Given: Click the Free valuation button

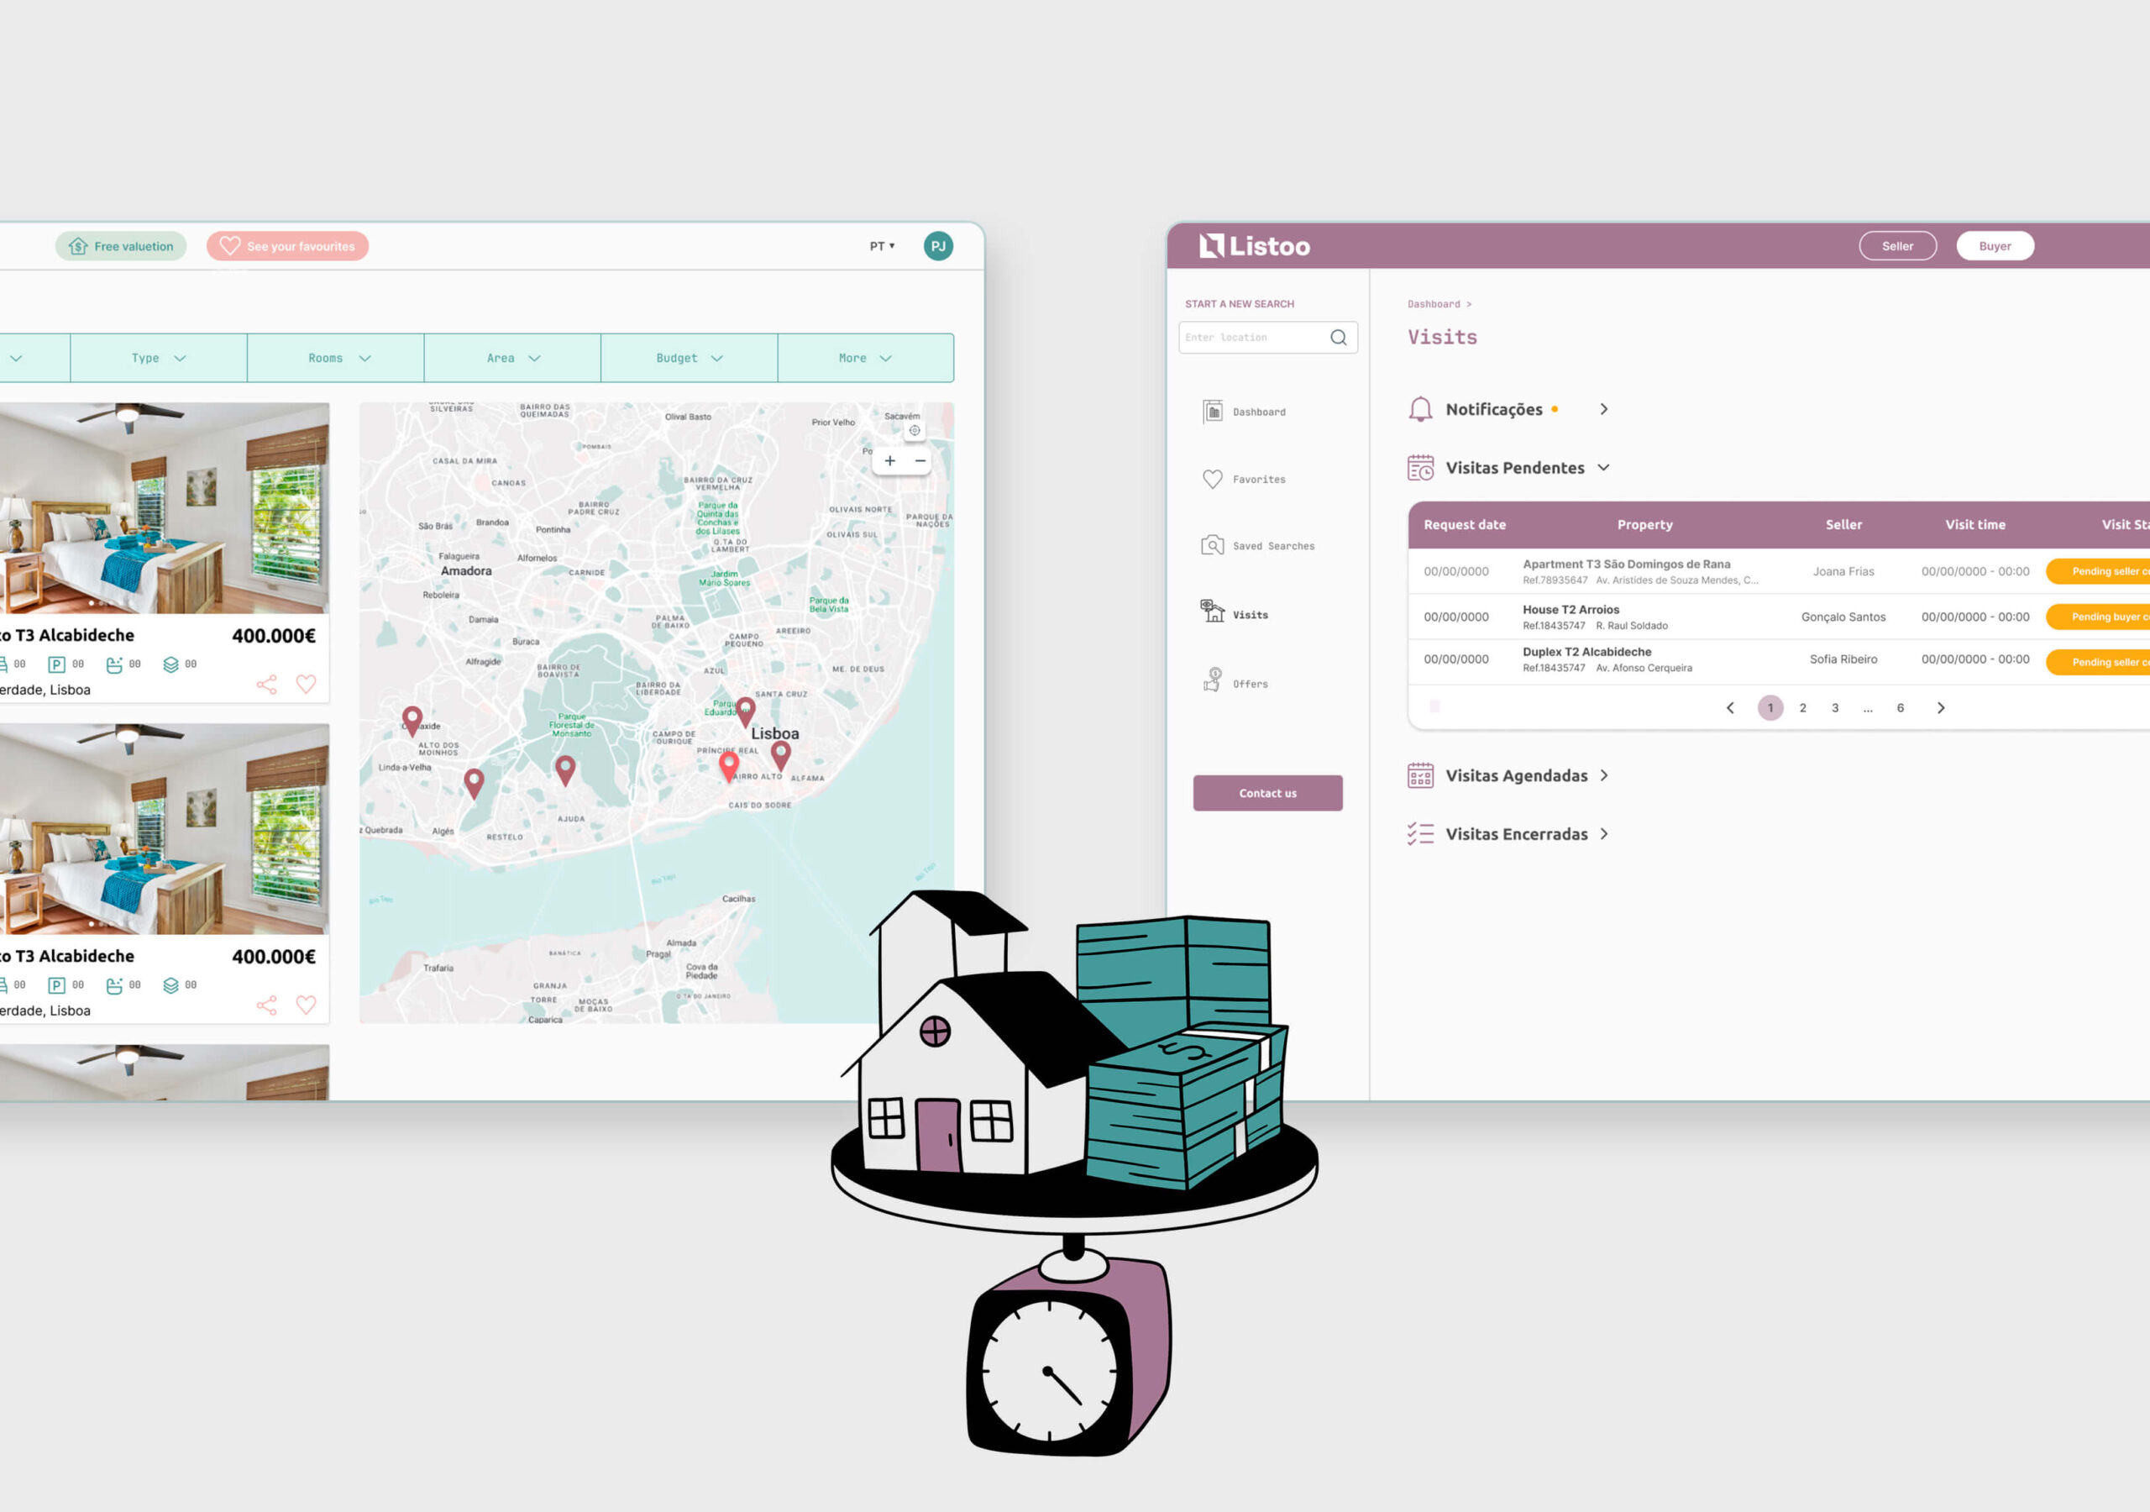Looking at the screenshot, I should coord(121,246).
